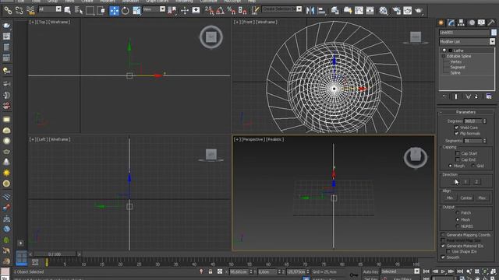Open the reference coordinate system View dropdown
499x280 pixels.
click(x=162, y=9)
